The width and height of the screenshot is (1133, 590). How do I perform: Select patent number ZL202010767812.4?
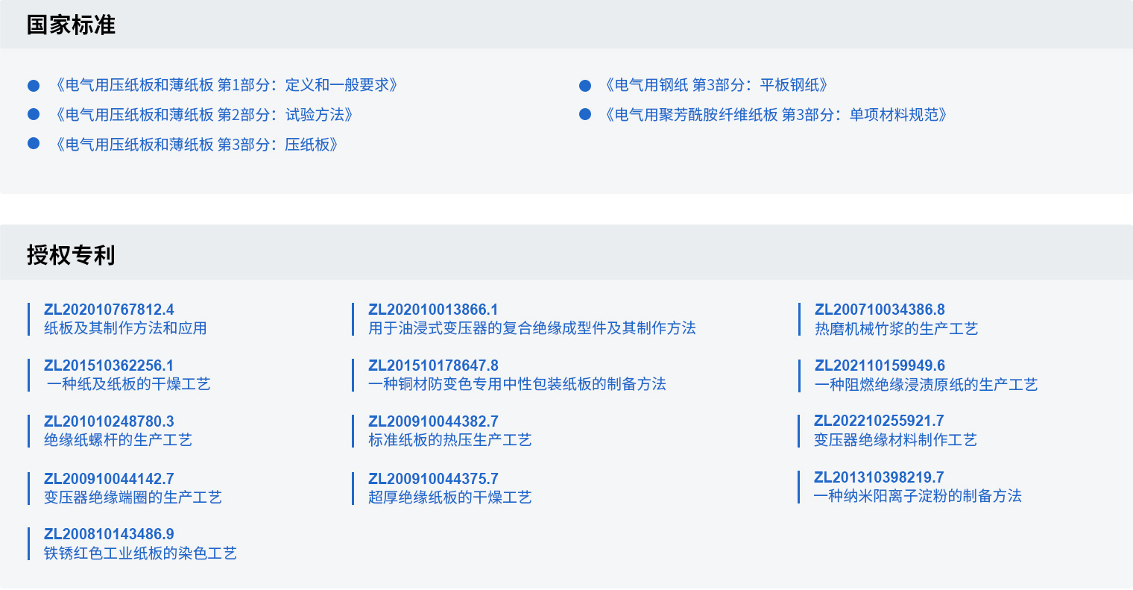(x=109, y=310)
